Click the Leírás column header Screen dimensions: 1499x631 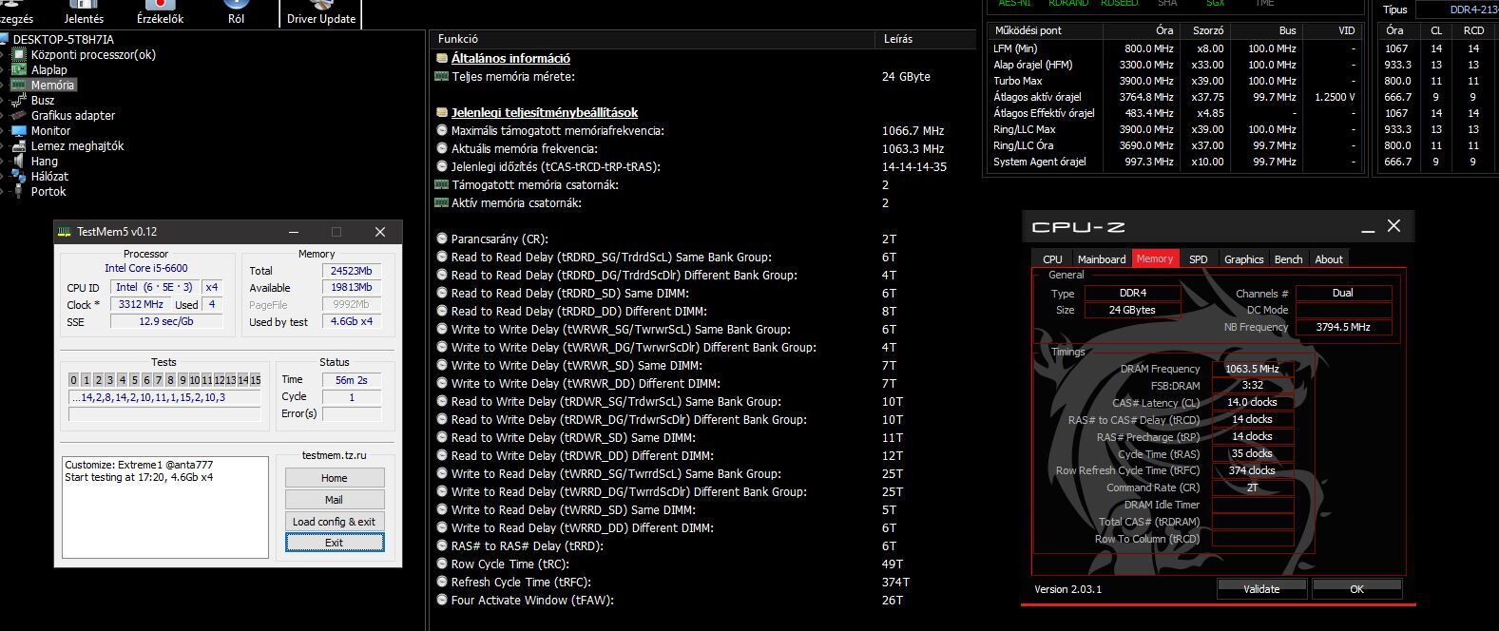[x=925, y=39]
